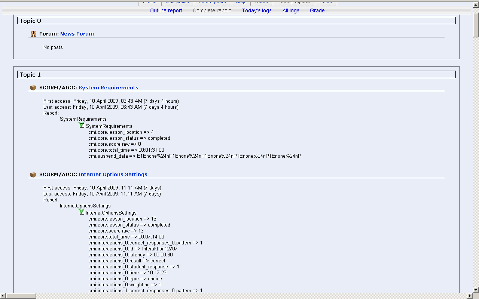Click the Topic 0 heading

[31, 21]
